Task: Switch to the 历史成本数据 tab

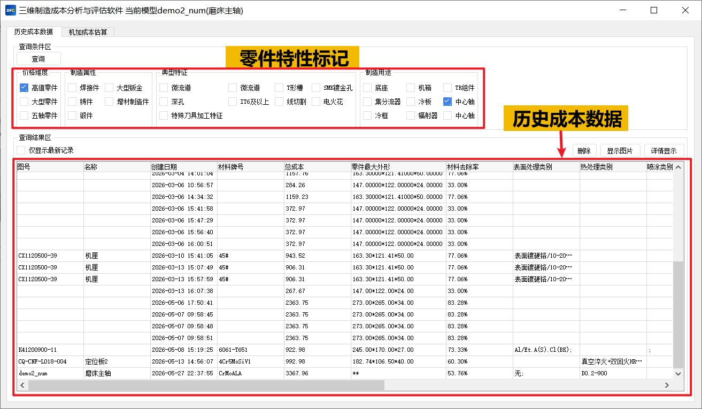Action: 34,32
